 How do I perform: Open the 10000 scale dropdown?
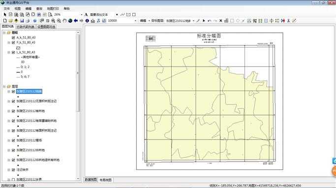click(x=135, y=21)
